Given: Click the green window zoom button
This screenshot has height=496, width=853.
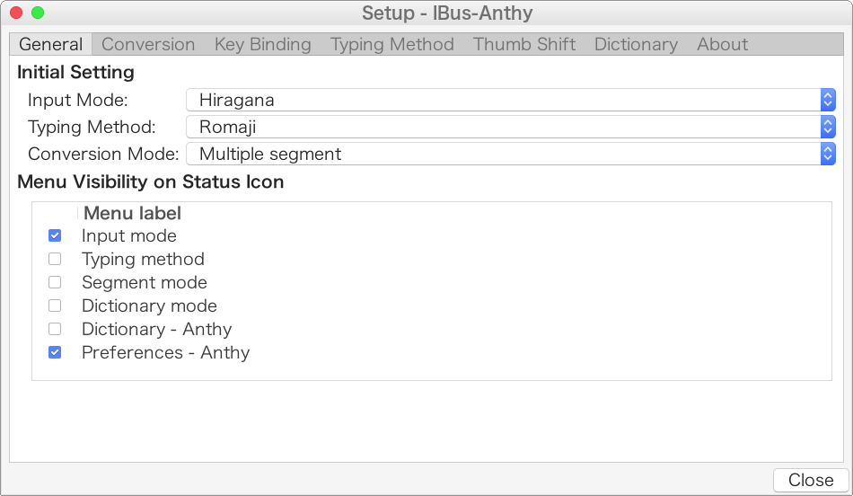Looking at the screenshot, I should [38, 13].
